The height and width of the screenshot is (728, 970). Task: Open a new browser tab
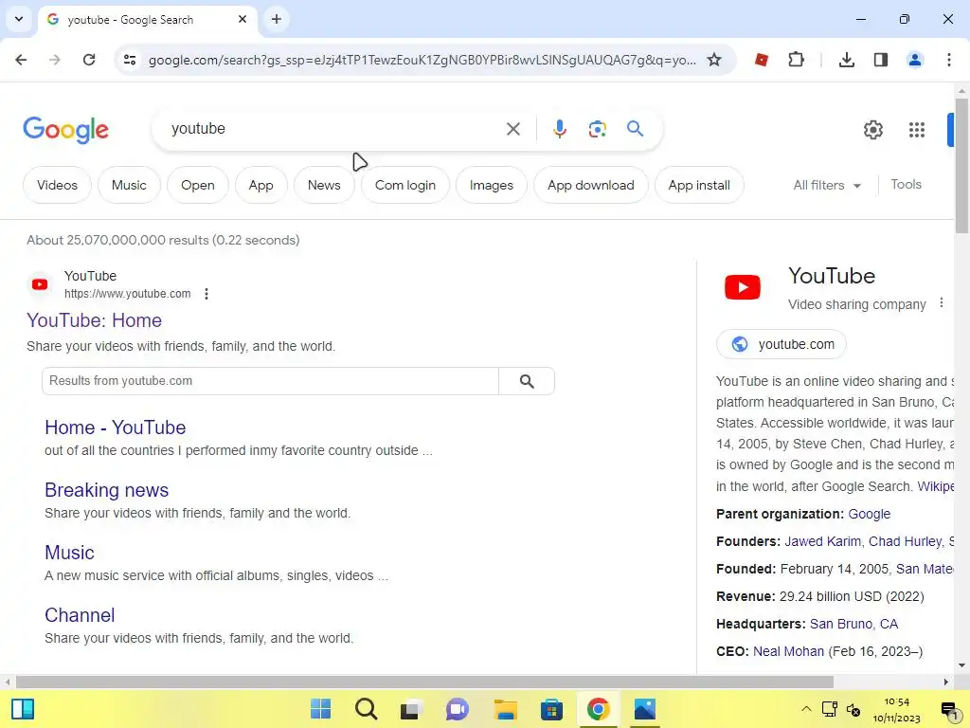(x=277, y=19)
